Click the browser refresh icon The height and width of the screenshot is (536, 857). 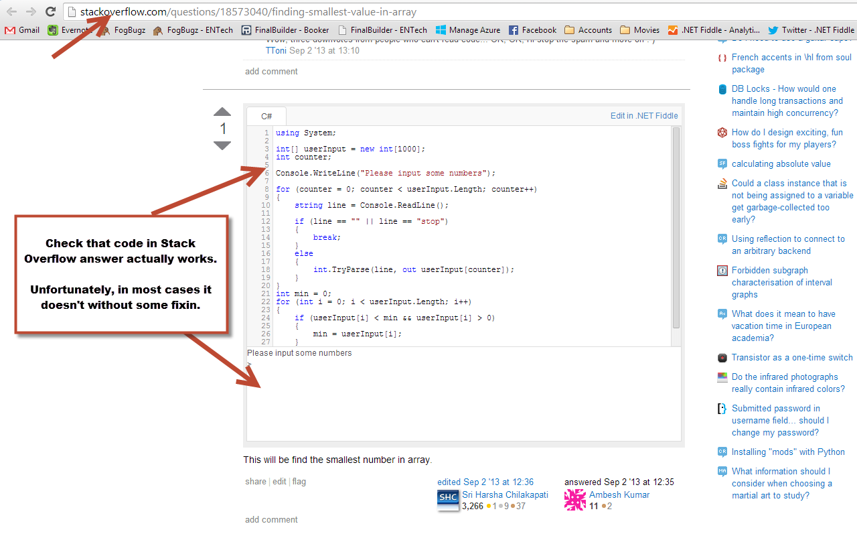click(x=50, y=11)
